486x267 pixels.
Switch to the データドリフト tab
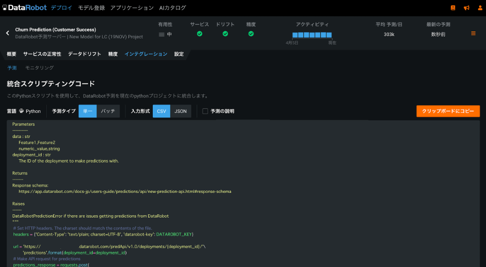[x=85, y=54]
